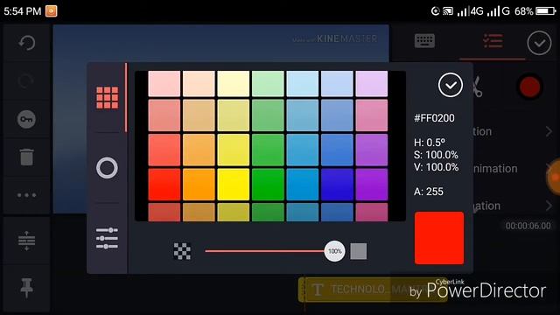Expand the 'tion' option row chevron
This screenshot has width=560, height=315.
tap(549, 131)
